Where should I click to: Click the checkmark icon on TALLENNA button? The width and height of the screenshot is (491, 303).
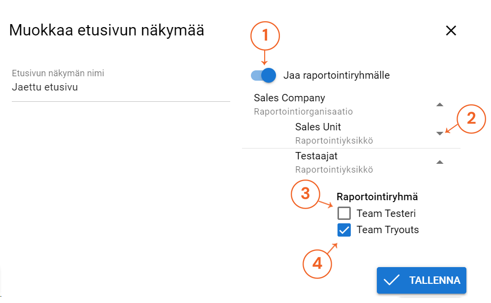click(x=392, y=280)
